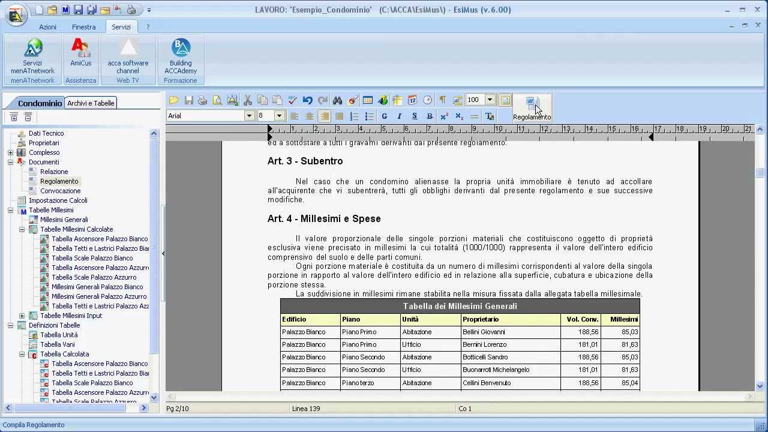Click the document vertical scrollbar thumb
This screenshot has height=432, width=768.
tap(760, 173)
